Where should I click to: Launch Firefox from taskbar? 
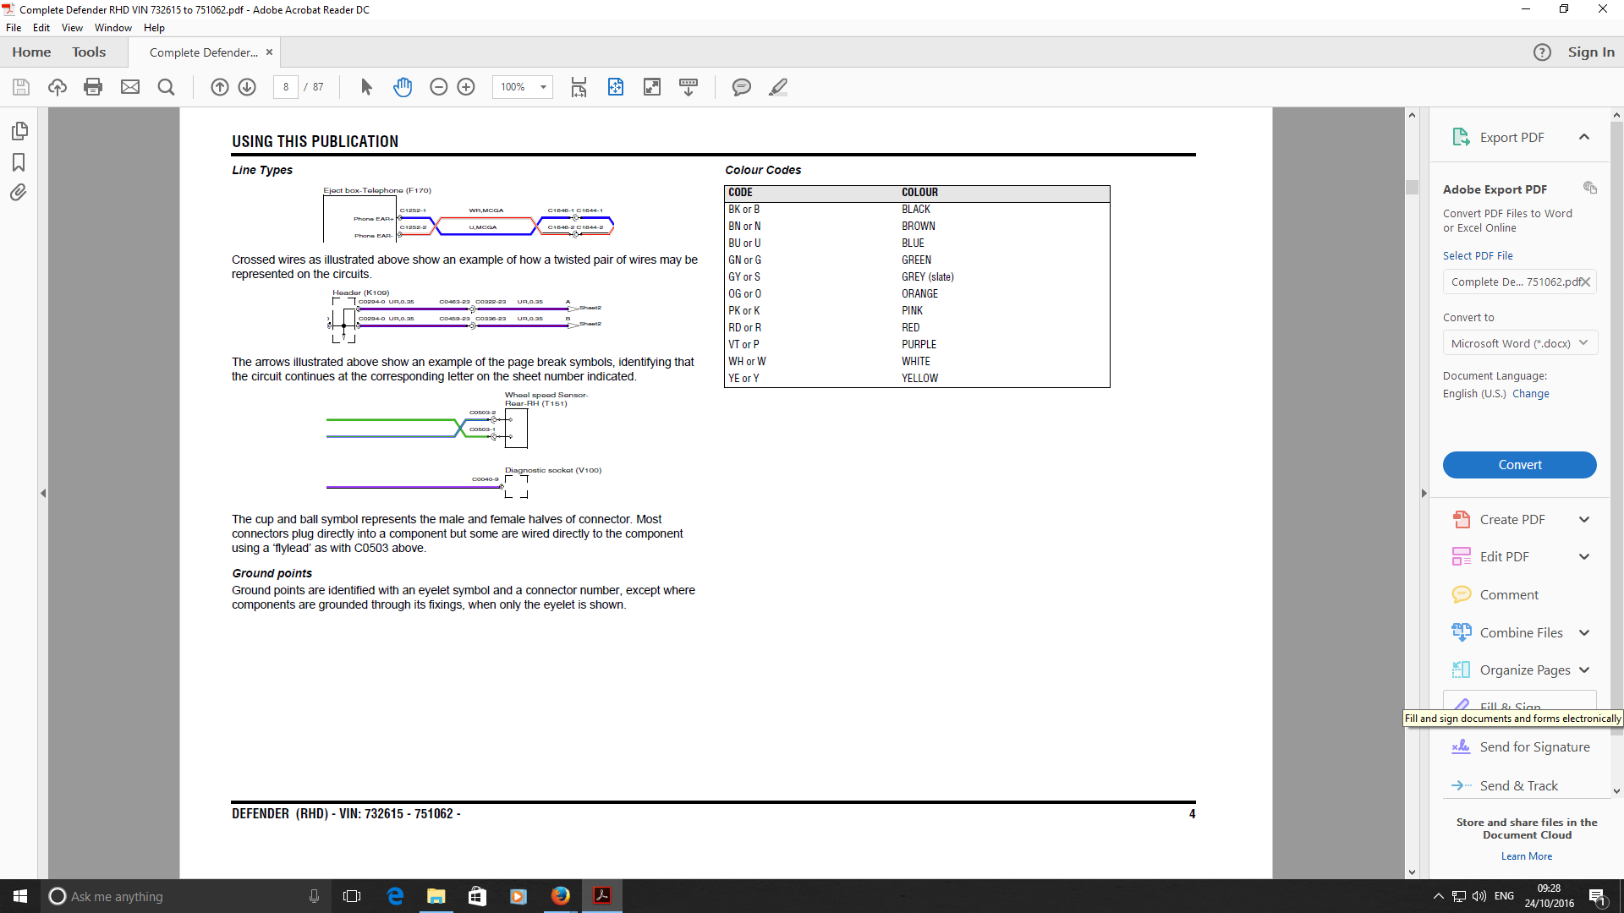click(561, 896)
